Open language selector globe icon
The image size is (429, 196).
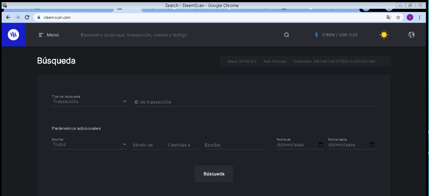pyautogui.click(x=411, y=35)
